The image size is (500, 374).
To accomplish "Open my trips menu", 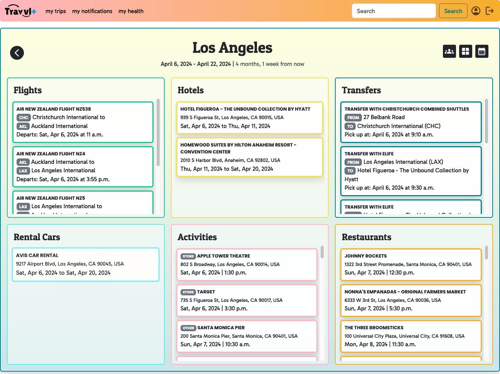I will pos(56,11).
